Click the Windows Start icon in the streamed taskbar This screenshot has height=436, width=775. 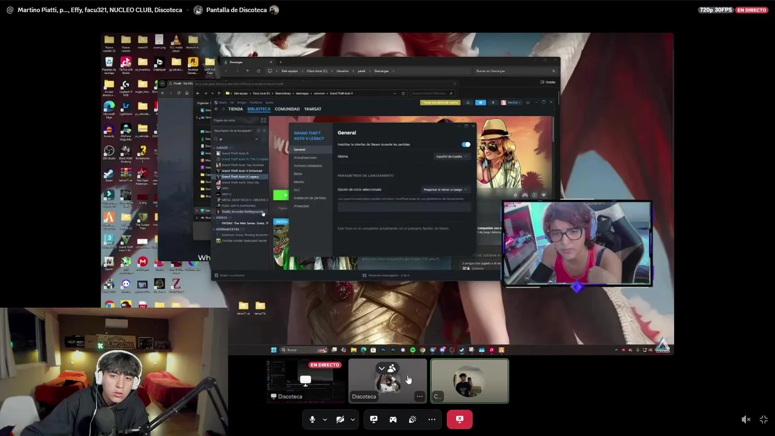tap(274, 349)
